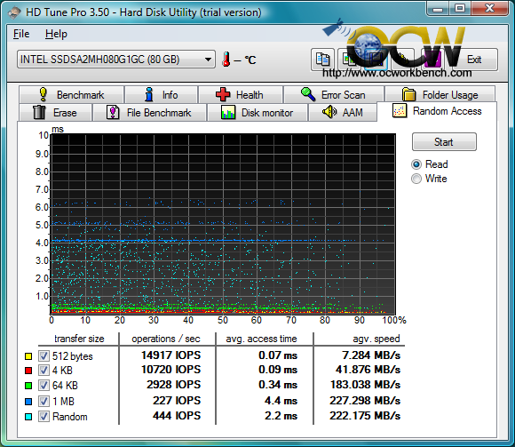Click the green 64 KB legend swatch
The image size is (515, 447).
pyautogui.click(x=28, y=386)
